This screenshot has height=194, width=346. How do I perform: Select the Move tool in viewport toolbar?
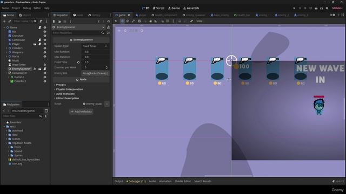[122, 21]
